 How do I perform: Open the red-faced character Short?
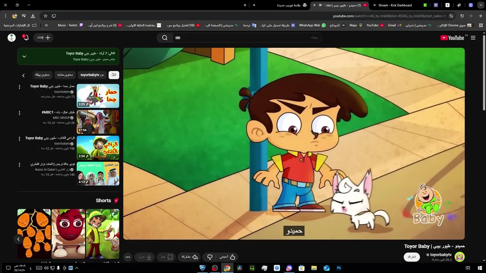(x=68, y=234)
